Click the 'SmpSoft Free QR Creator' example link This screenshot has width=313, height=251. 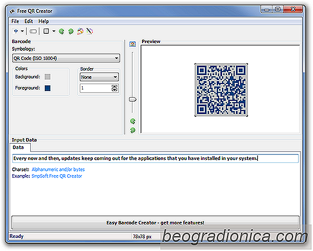57,176
